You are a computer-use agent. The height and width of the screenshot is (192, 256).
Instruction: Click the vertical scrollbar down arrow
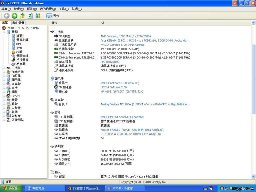(253, 176)
